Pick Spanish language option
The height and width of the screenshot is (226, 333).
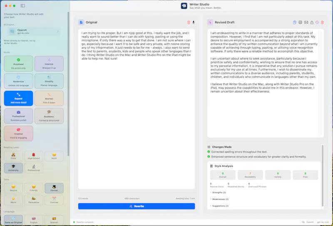pos(54,220)
